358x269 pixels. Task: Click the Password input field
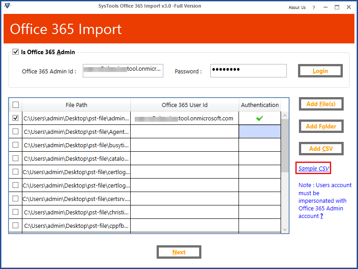pos(248,71)
